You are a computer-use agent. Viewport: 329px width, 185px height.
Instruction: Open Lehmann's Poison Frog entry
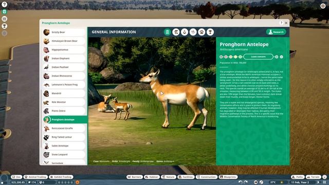(64, 85)
